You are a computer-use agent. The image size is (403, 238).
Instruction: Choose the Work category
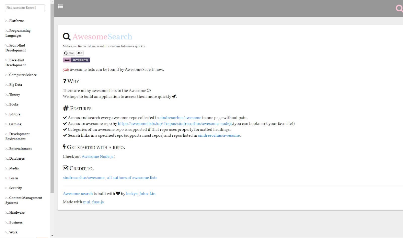(x=12, y=232)
